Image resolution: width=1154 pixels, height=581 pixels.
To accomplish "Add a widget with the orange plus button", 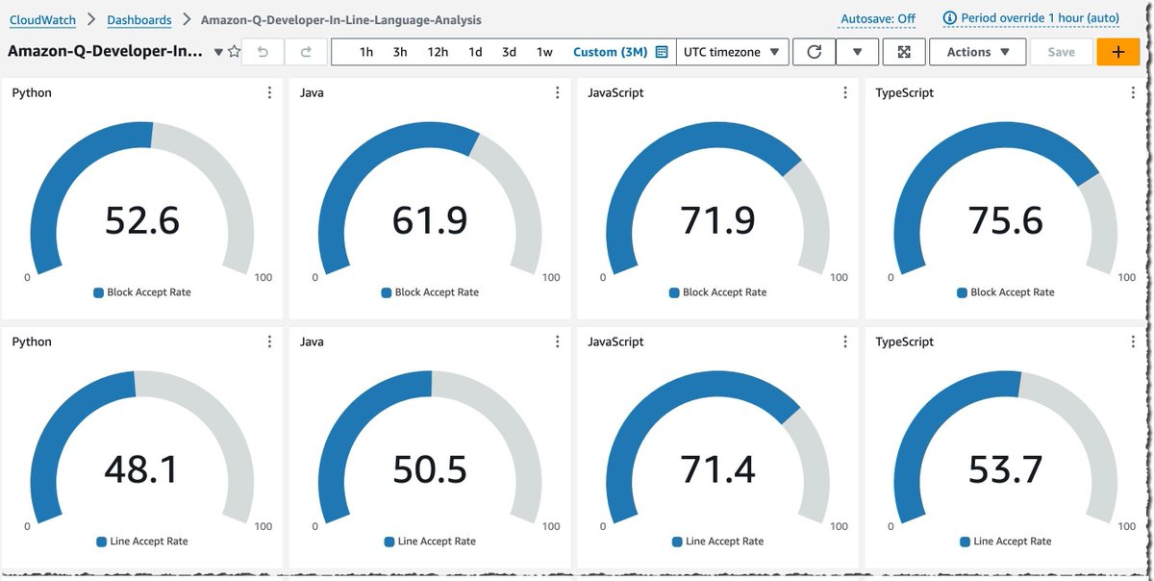I will (x=1117, y=52).
